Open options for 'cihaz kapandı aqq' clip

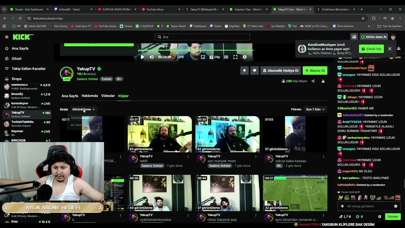click(256, 215)
